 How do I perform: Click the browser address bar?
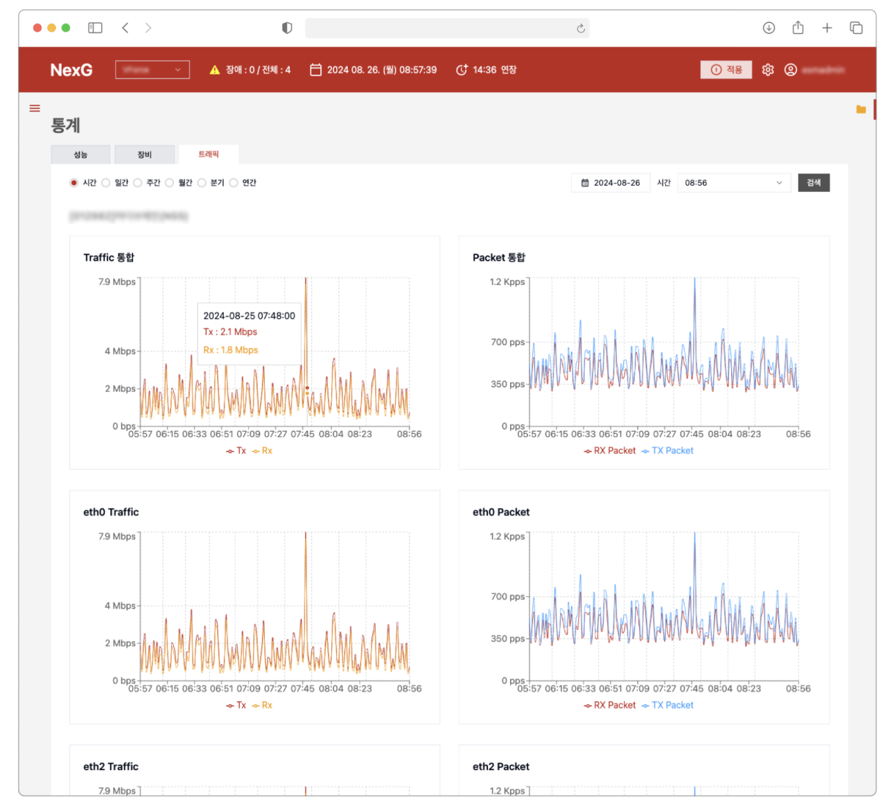(x=447, y=28)
